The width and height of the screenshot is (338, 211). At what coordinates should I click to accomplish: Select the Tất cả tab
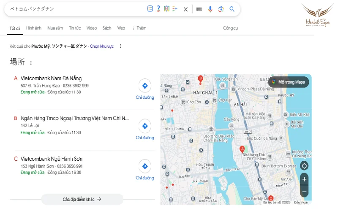click(x=15, y=28)
